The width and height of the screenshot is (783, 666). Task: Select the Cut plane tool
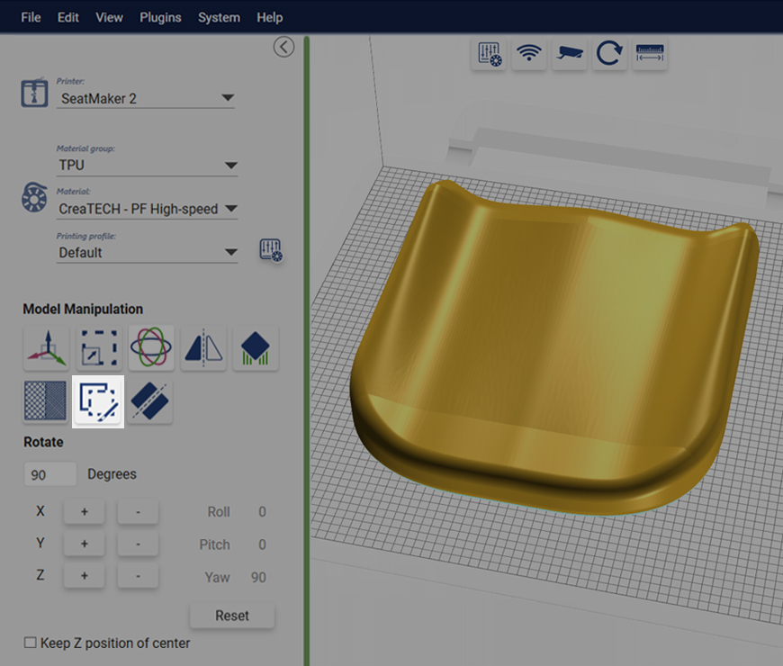[x=149, y=400]
